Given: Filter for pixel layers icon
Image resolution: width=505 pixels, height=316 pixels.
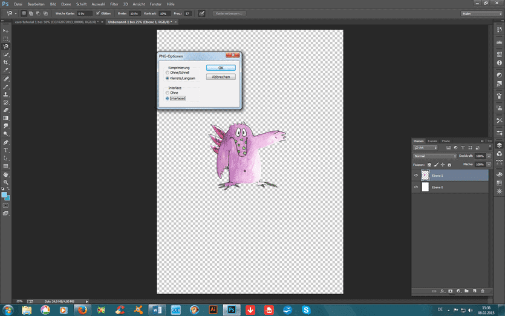Looking at the screenshot, I should (x=448, y=148).
